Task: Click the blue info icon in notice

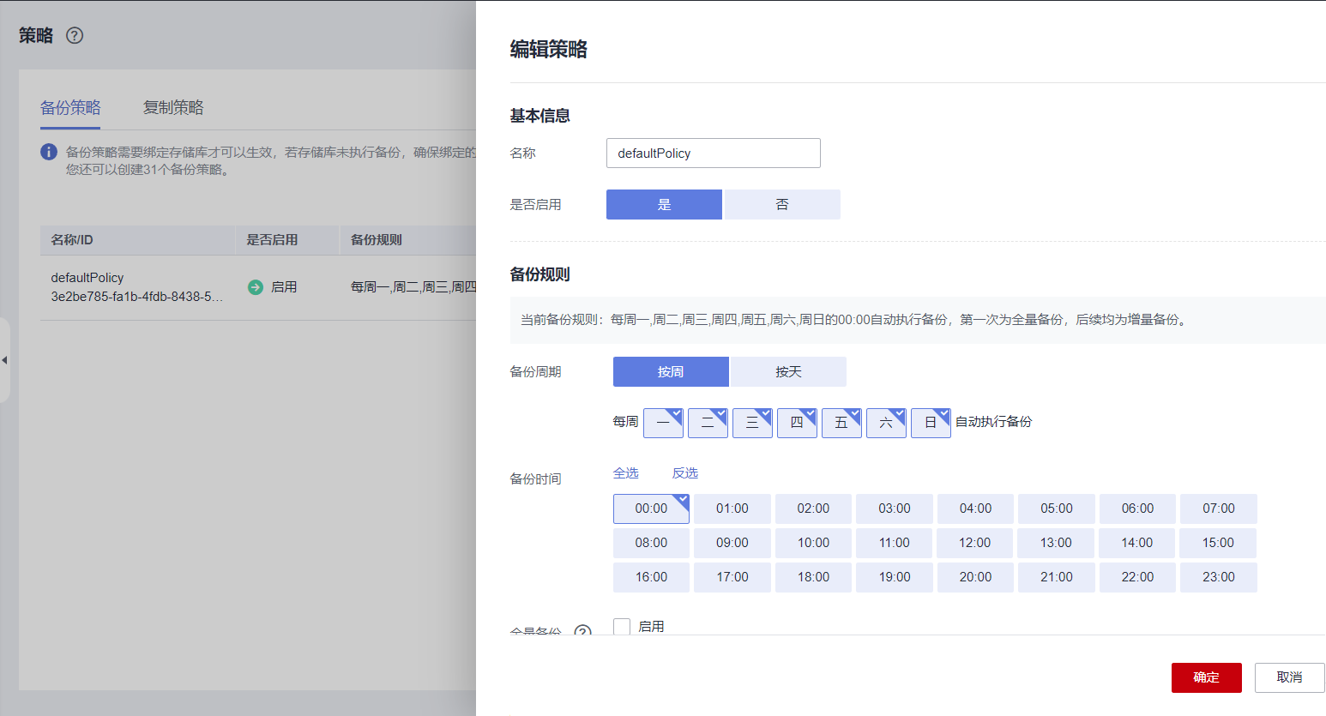Action: point(49,153)
